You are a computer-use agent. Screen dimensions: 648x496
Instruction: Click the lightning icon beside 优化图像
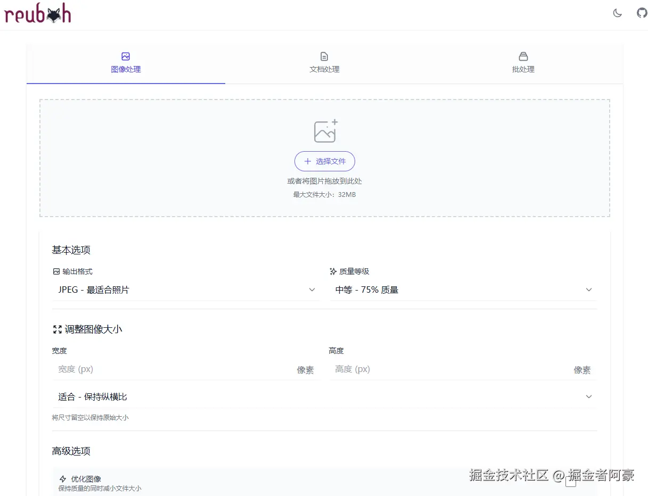63,479
